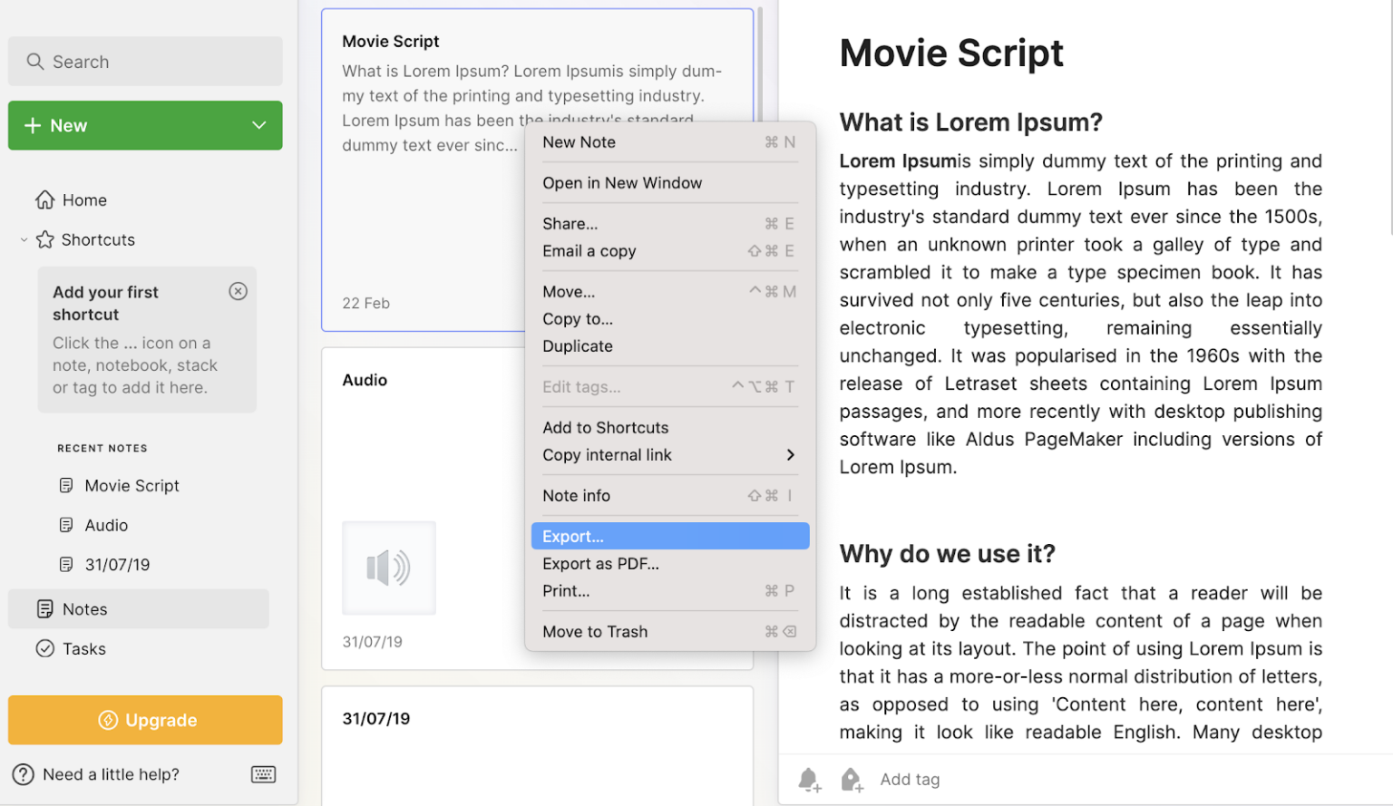Click the Tasks checkmark icon in the sidebar

[x=44, y=648]
